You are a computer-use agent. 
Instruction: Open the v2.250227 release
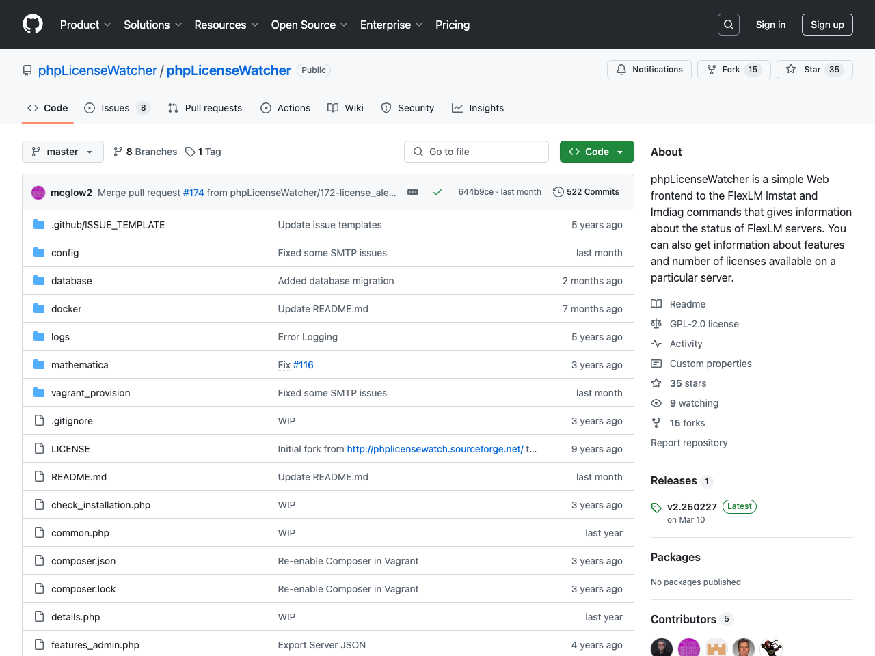click(692, 507)
